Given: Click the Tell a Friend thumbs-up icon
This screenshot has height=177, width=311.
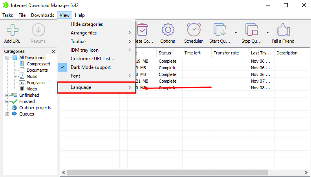Looking at the screenshot, I should click(283, 29).
